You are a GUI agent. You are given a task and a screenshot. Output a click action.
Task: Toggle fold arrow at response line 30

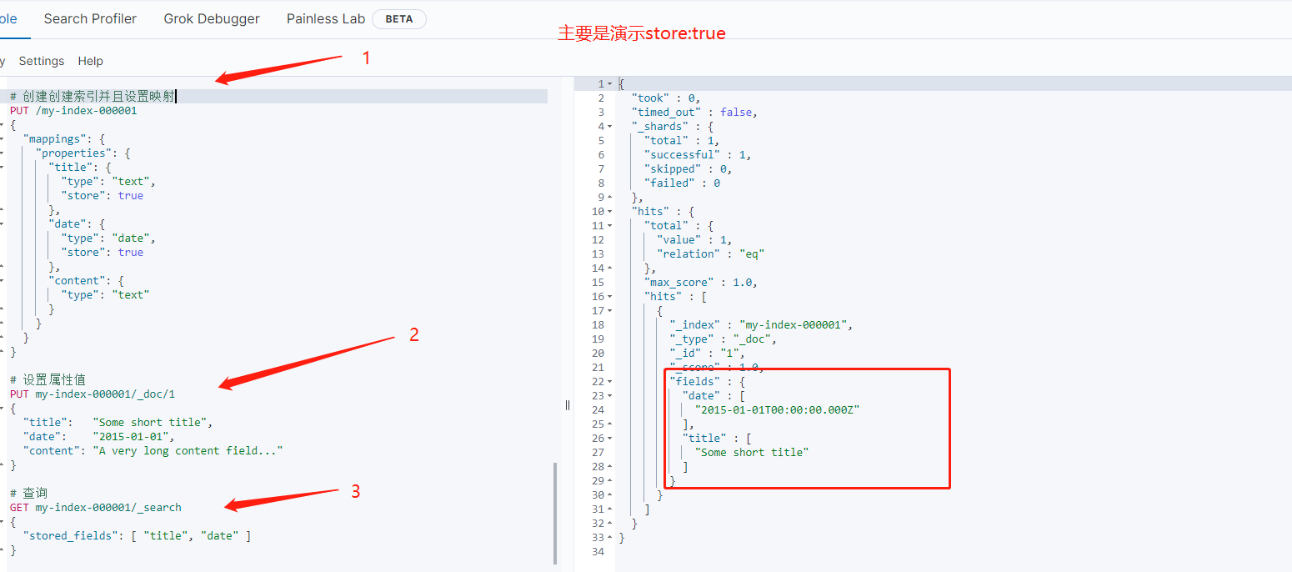click(x=609, y=495)
